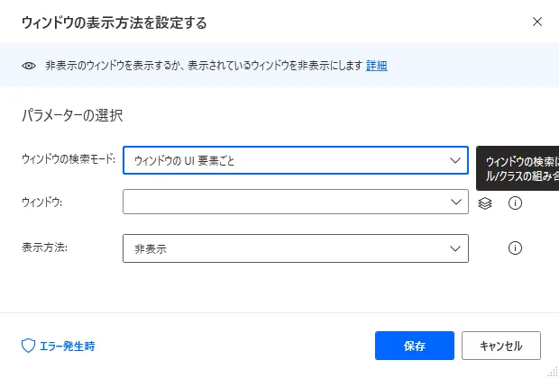Open the 表示方法 dropdown showing 非表示
Viewport: 559px width, 378px height.
point(287,247)
